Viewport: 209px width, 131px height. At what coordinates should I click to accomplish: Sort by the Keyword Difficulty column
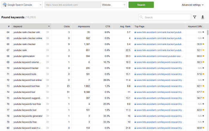pos(196,26)
